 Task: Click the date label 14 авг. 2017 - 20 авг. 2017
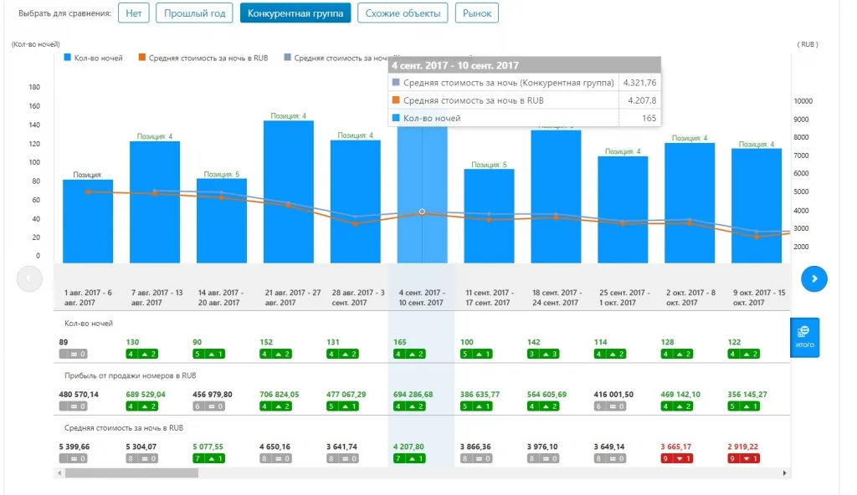(x=221, y=297)
